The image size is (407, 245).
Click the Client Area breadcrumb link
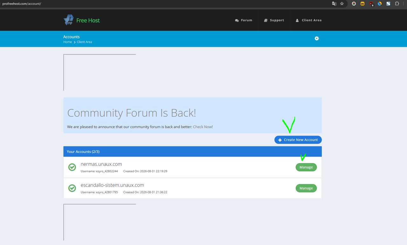pyautogui.click(x=84, y=42)
